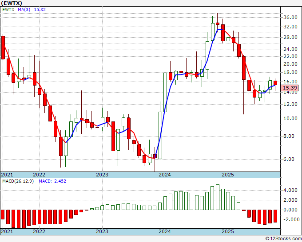Click the 12.00 price axis label
302x242 pixels.
coord(290,104)
